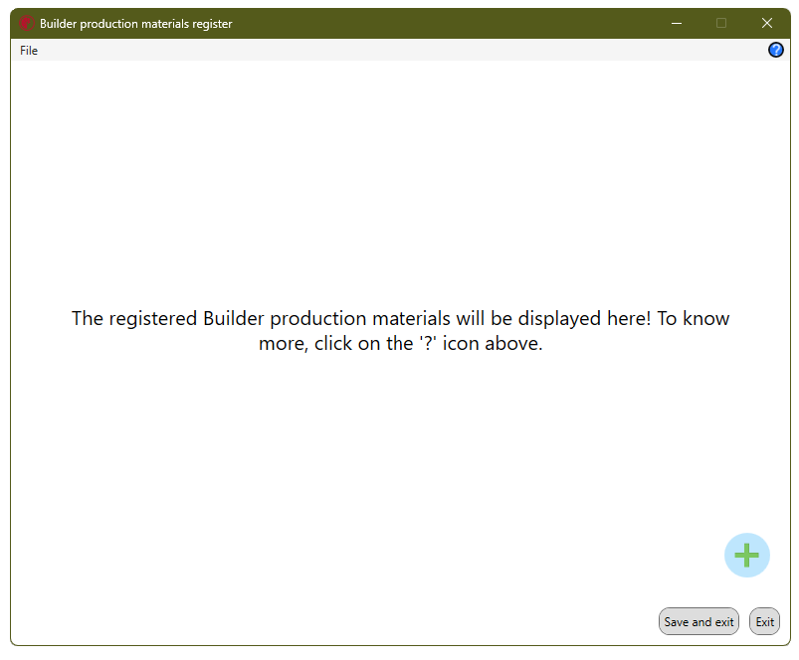Click the red app icon in title bar
Screen dimensions: 799x660
(x=27, y=24)
